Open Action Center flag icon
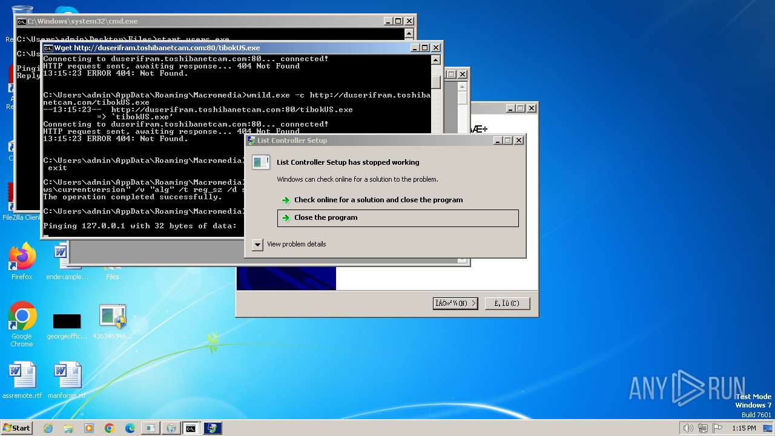 coord(716,428)
